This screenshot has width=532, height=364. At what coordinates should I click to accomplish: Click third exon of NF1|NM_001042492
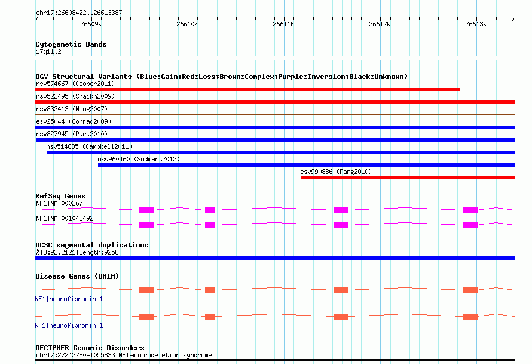pos(341,225)
